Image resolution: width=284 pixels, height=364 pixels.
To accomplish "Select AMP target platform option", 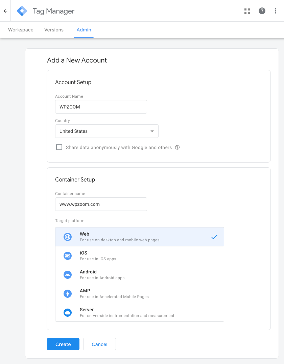I will tap(140, 294).
